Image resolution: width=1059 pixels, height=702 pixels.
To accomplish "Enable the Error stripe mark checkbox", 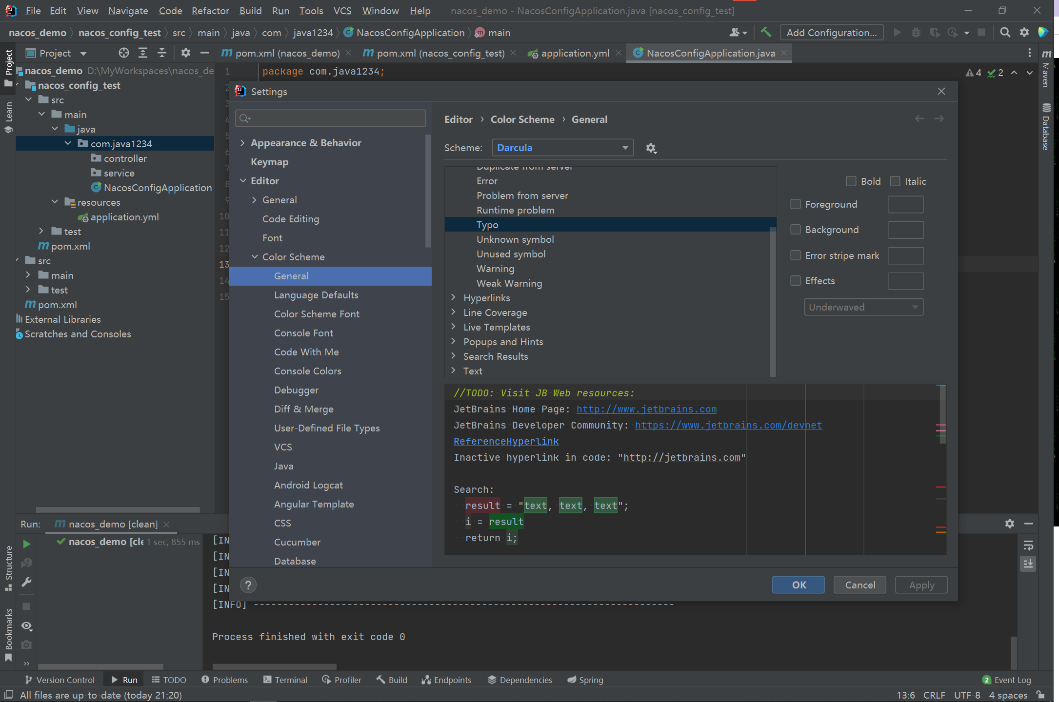I will 796,255.
